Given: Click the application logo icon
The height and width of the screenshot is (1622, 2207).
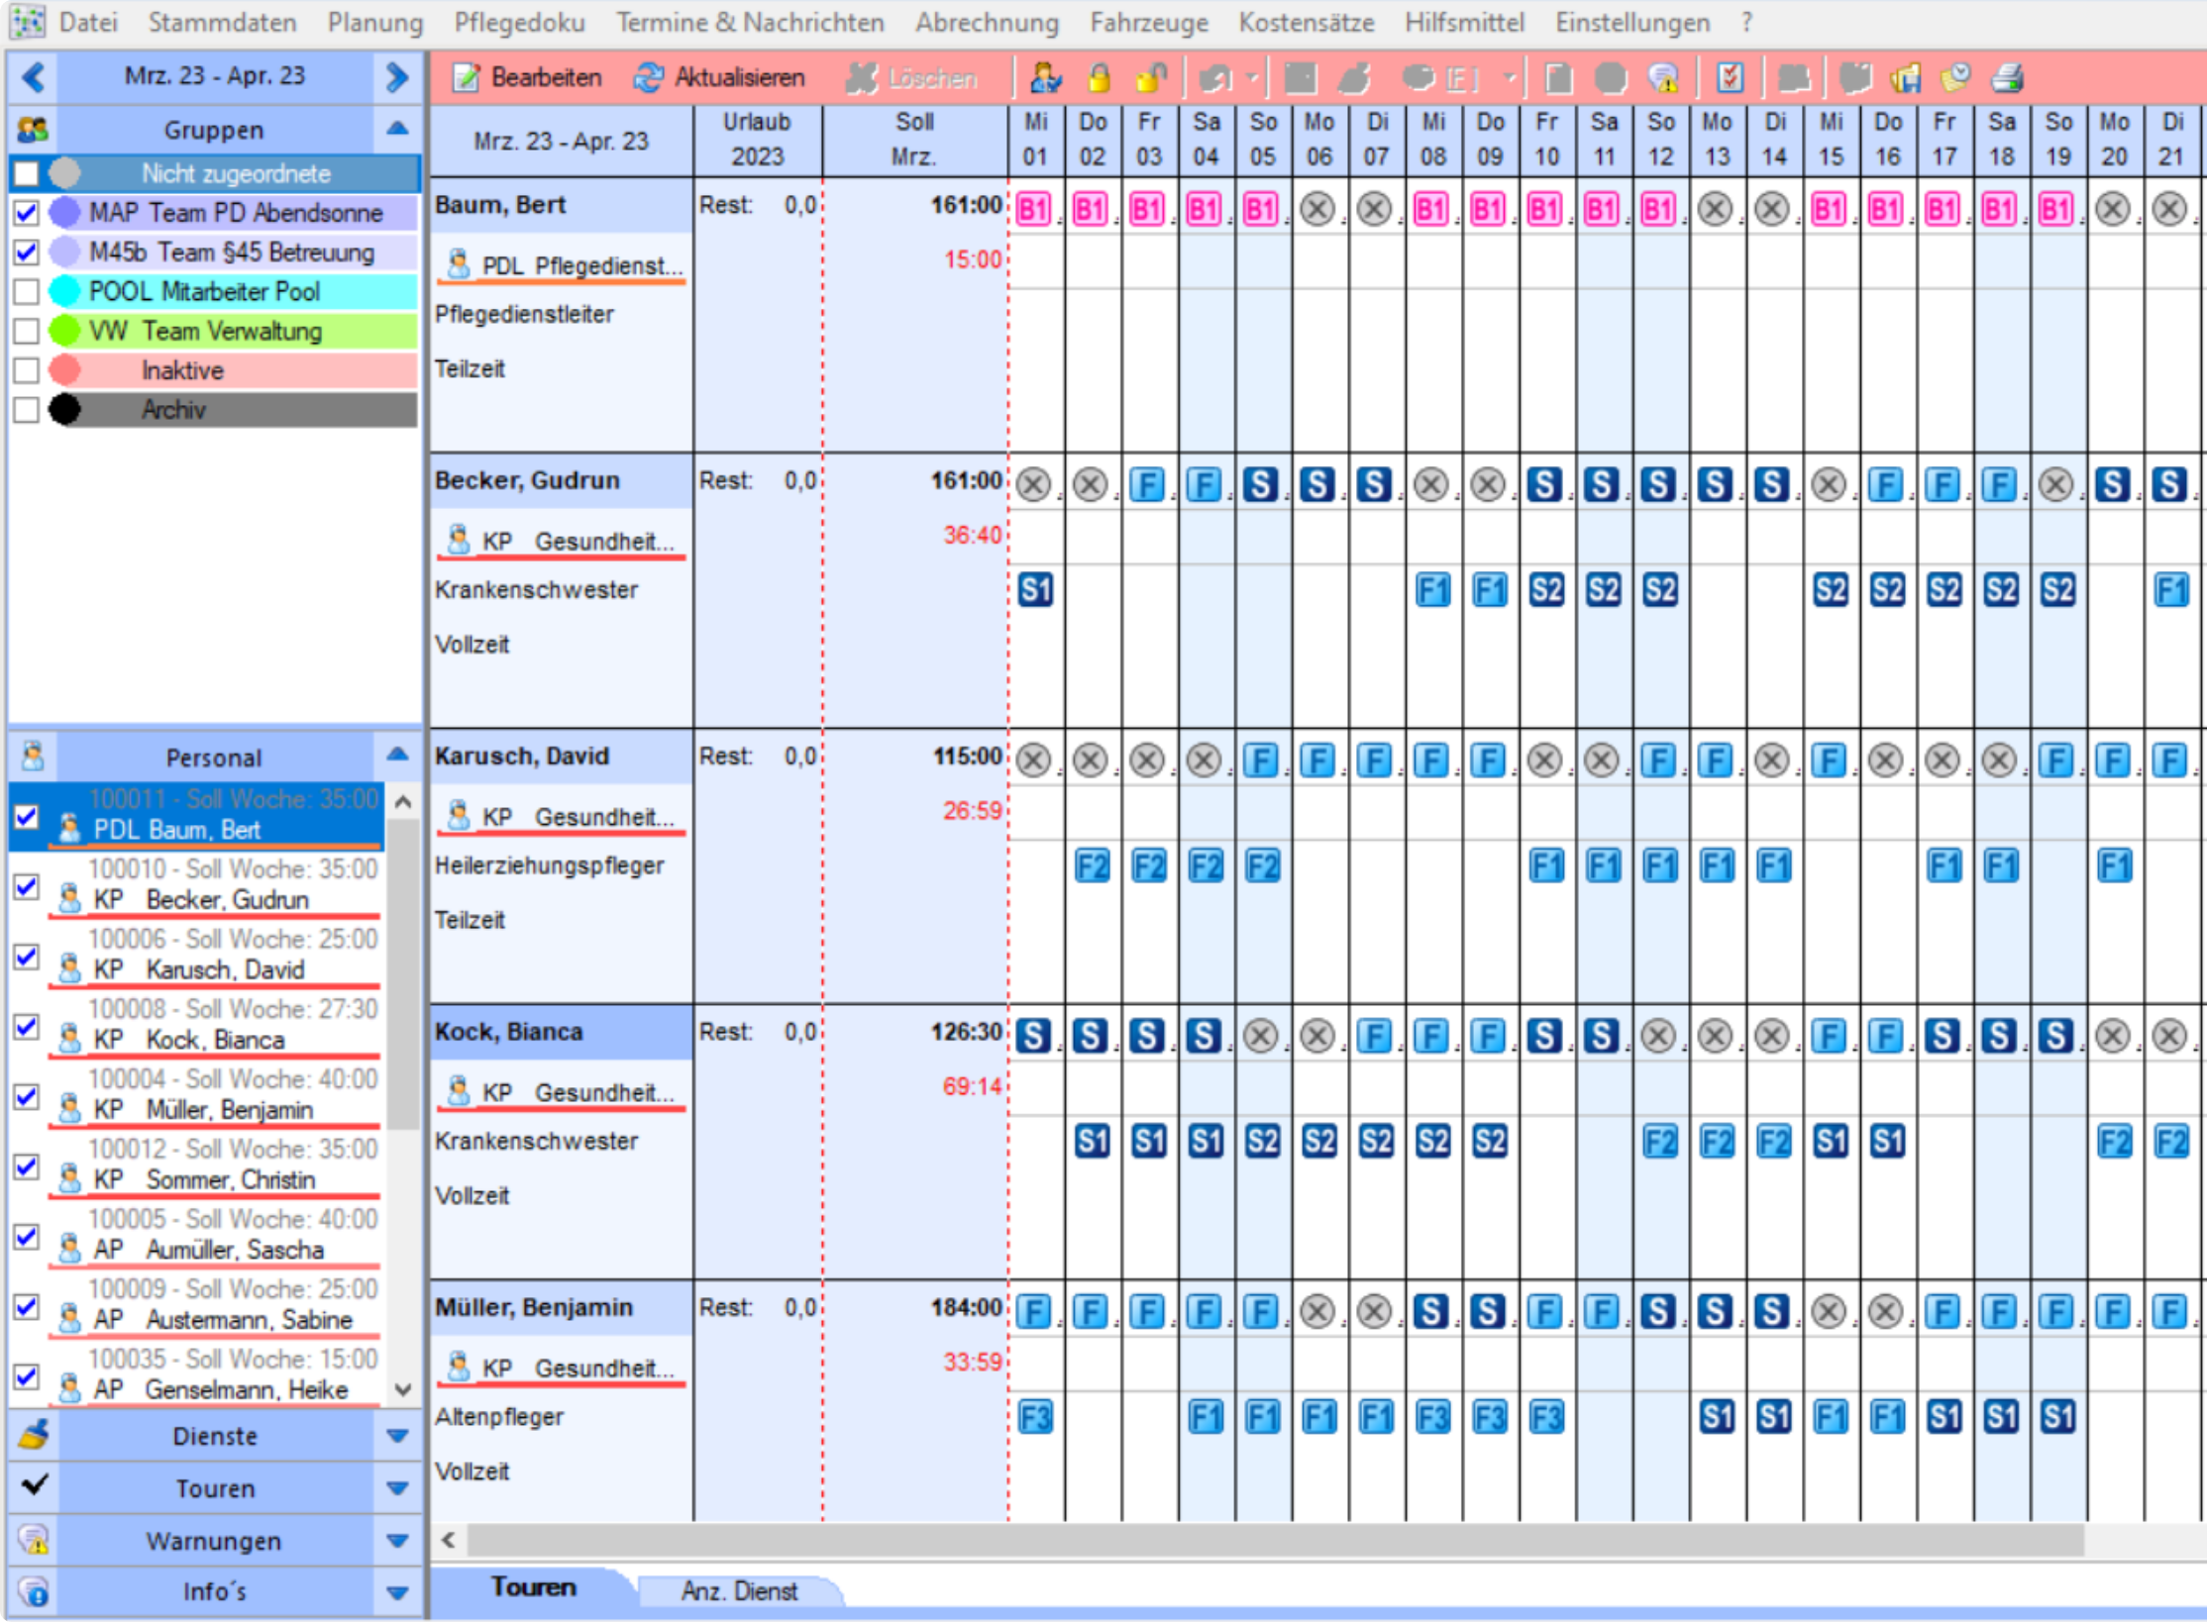Looking at the screenshot, I should pyautogui.click(x=28, y=21).
